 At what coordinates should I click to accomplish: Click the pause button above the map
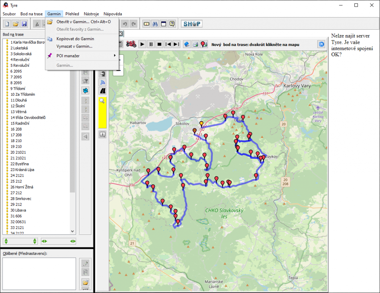pyautogui.click(x=151, y=44)
